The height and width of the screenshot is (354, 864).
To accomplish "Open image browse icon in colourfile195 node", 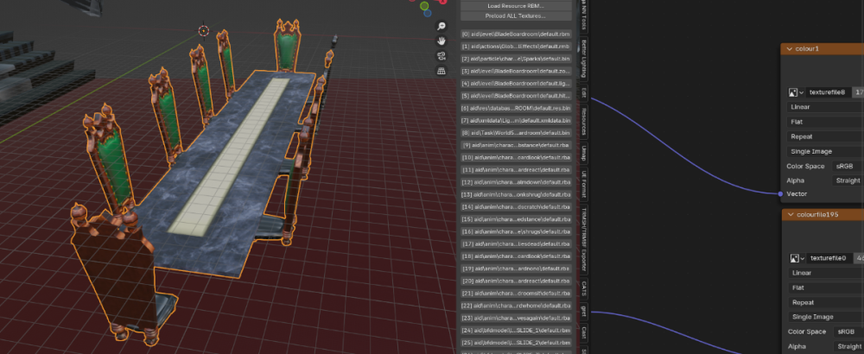I will click(797, 258).
